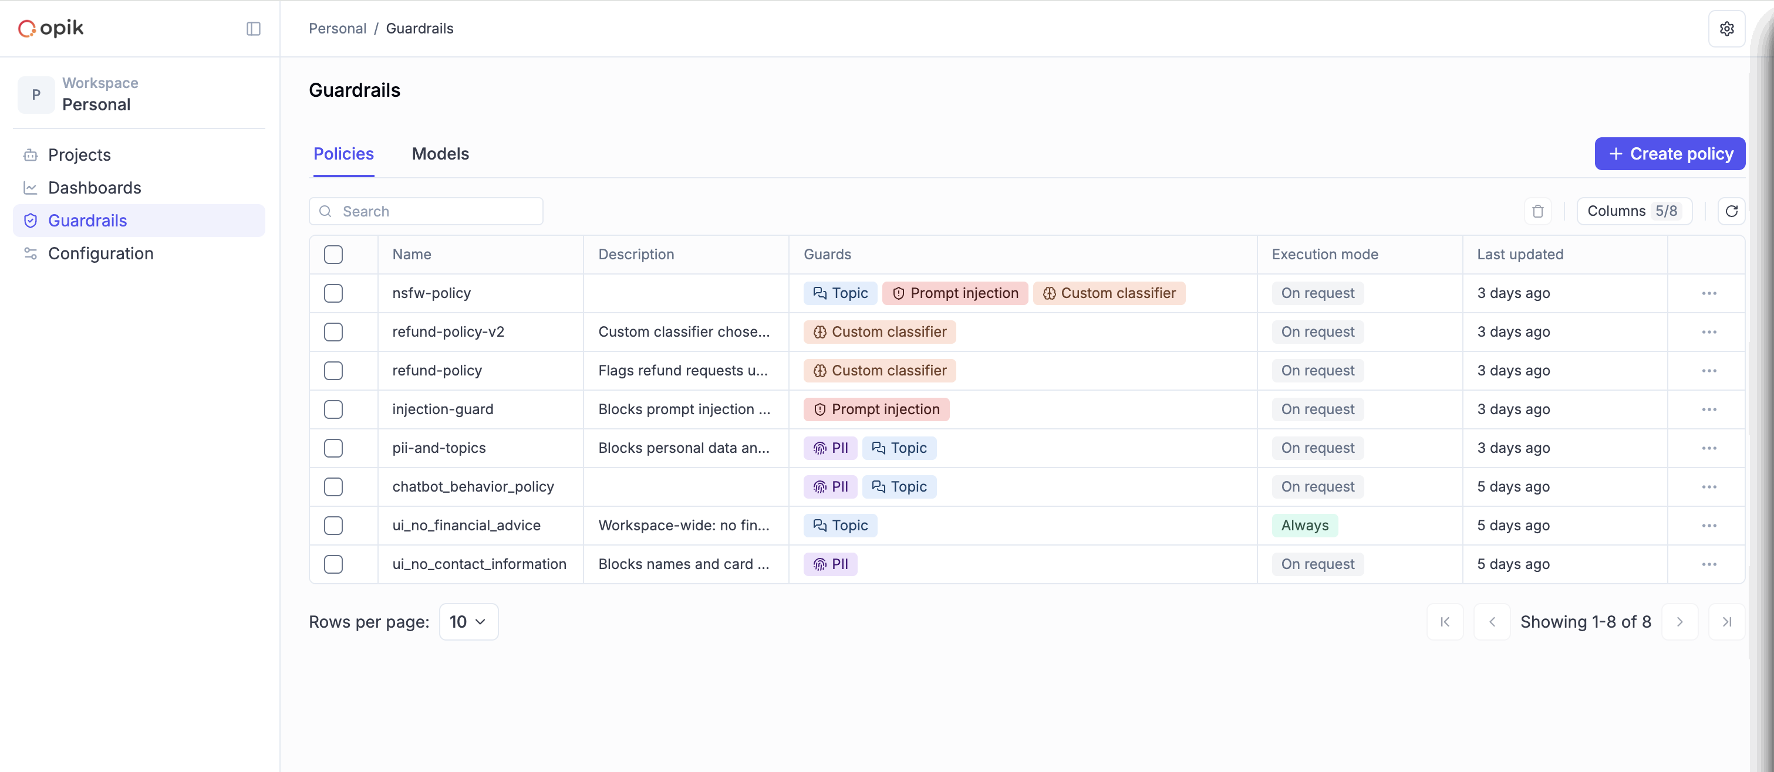Open actions menu for injection-guard row

point(1709,409)
